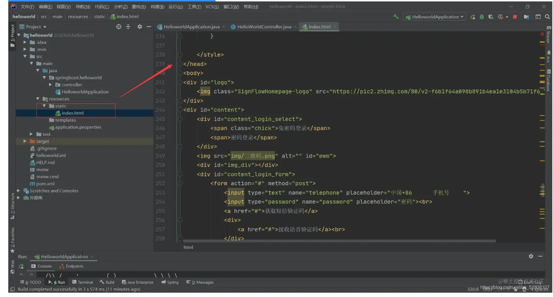The width and height of the screenshot is (553, 297).
Task: Click the Collapse All icon in Project panel
Action: 128,26
